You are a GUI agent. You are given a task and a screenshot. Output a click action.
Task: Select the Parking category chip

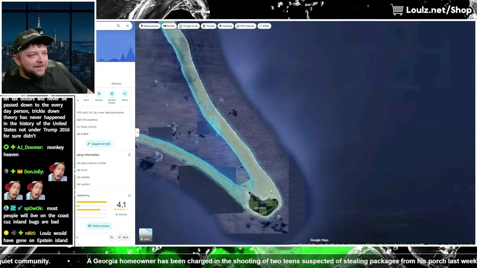click(225, 26)
